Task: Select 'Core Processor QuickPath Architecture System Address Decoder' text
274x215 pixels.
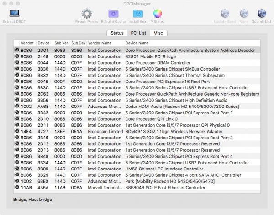Action: point(190,51)
